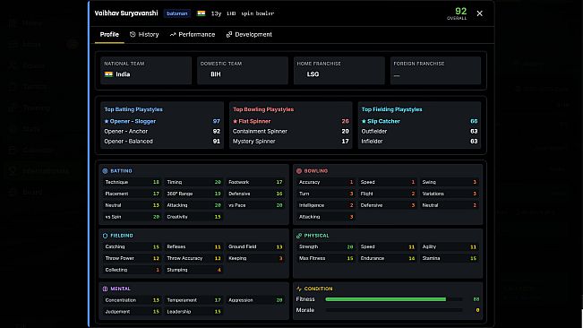Click the Creativity stat

(x=193, y=217)
